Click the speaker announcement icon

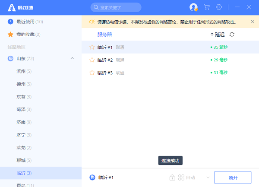[92, 22]
